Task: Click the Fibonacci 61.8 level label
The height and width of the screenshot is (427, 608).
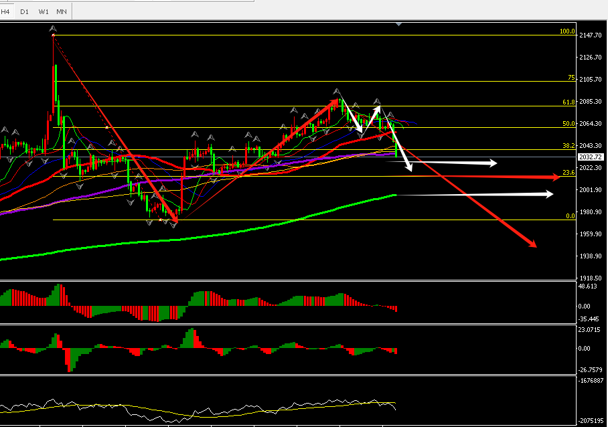Action: tap(568, 102)
